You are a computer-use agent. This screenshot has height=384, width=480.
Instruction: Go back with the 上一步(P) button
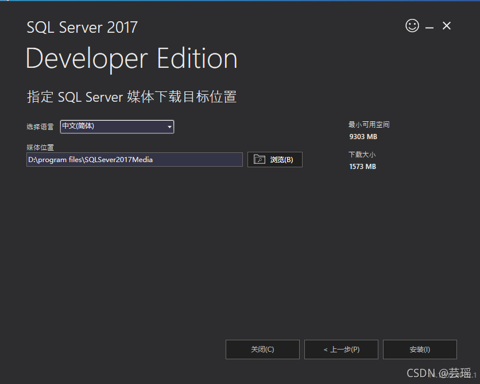[341, 350]
